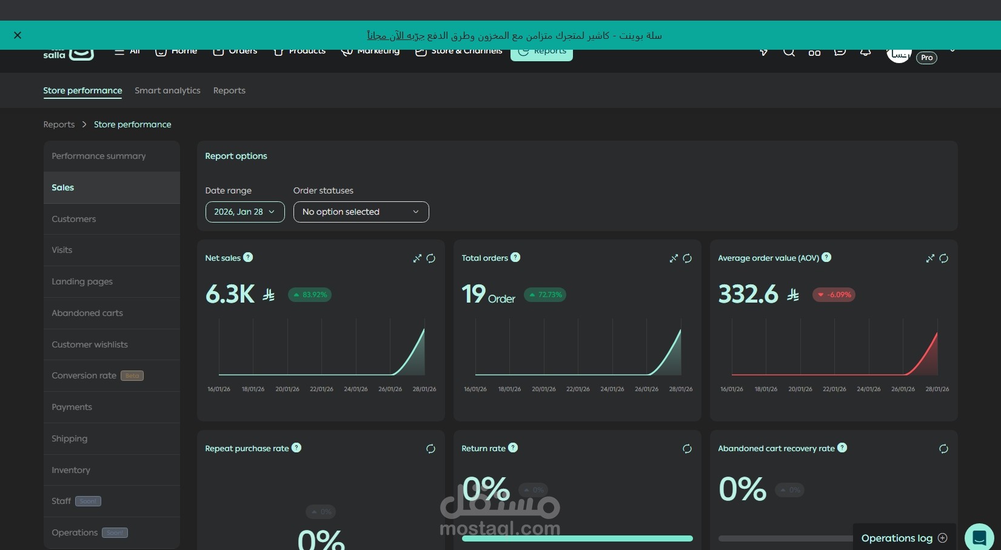The height and width of the screenshot is (550, 1001).
Task: Open Total orders help tooltip icon
Action: click(515, 257)
